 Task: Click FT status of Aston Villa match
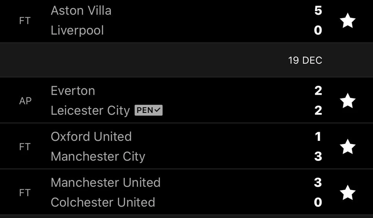25,20
